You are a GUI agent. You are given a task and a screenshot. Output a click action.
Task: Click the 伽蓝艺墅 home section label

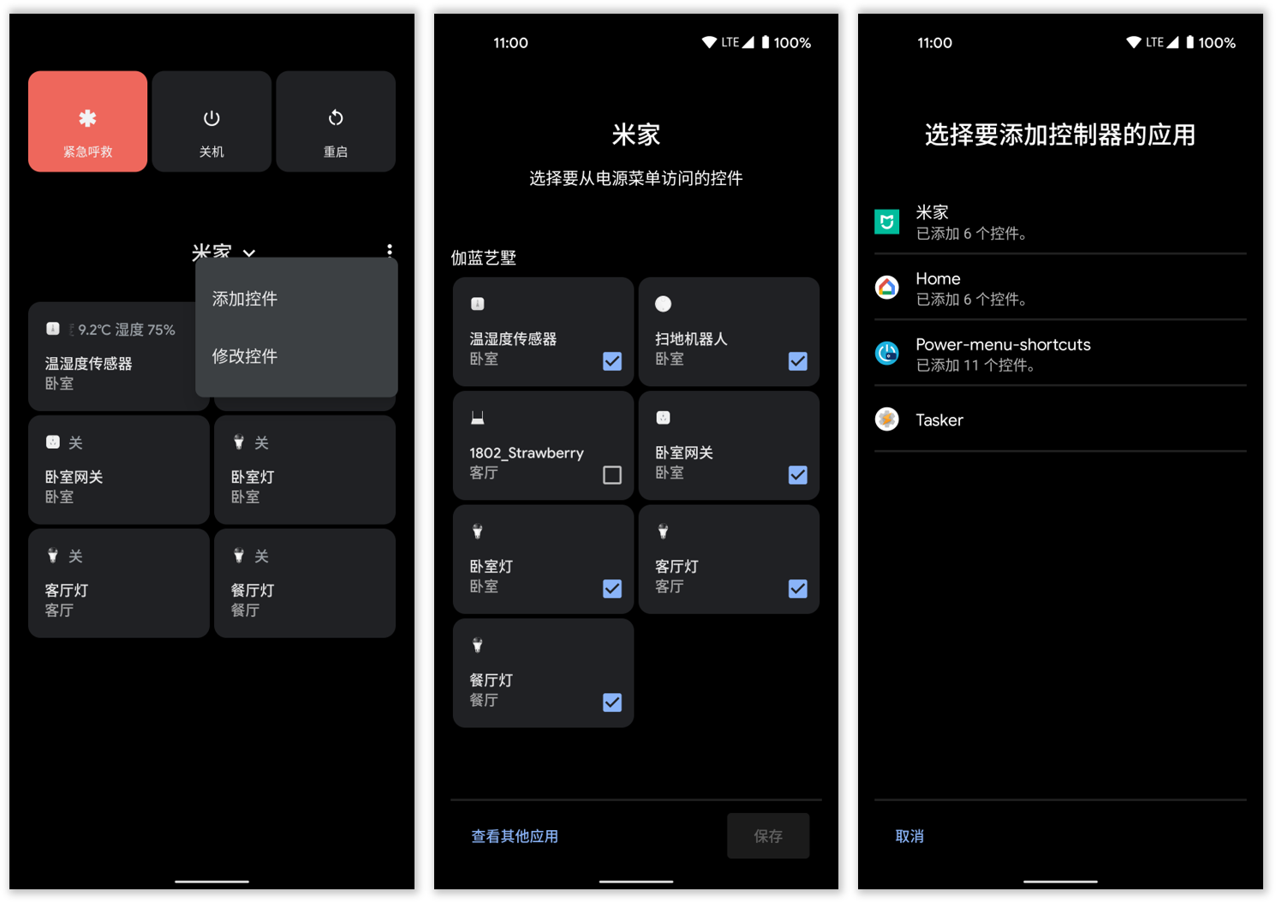484,258
